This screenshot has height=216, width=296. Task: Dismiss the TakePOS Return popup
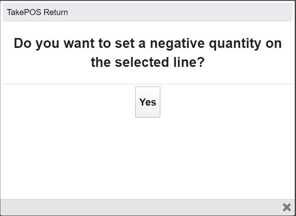pos(287,207)
